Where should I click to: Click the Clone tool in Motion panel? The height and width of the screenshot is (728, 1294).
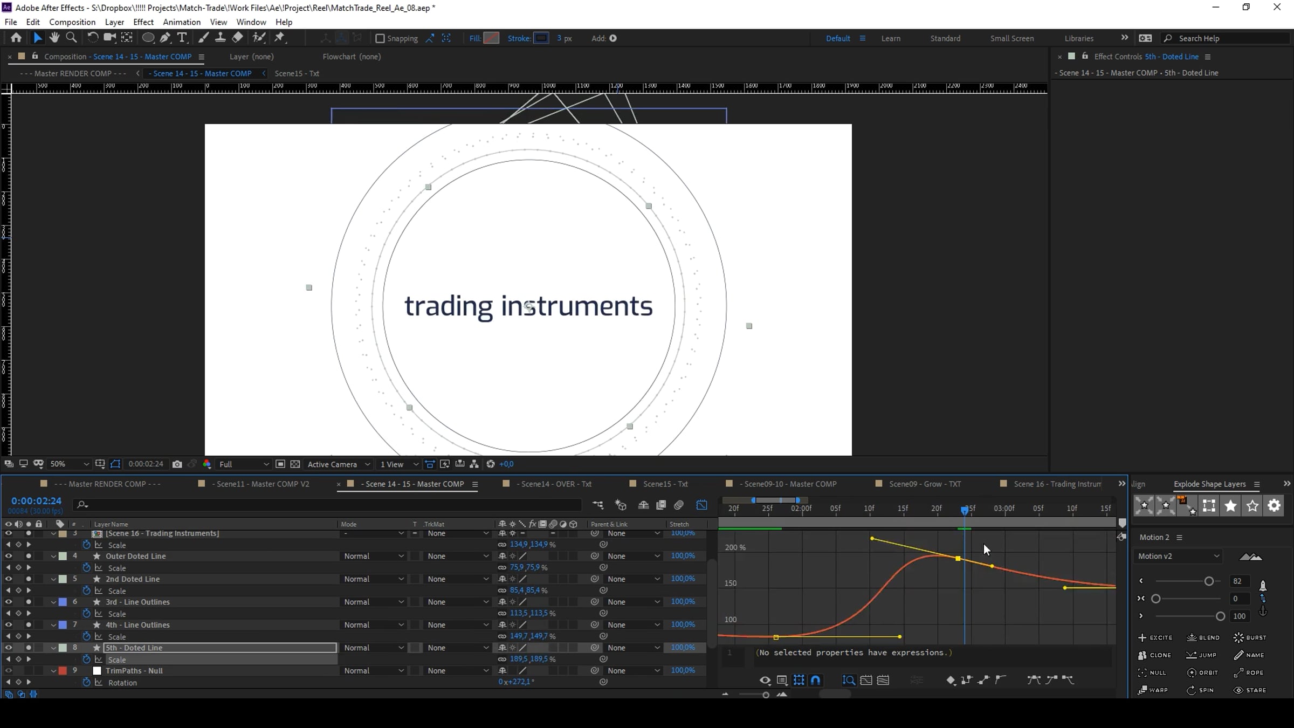[x=1154, y=655]
